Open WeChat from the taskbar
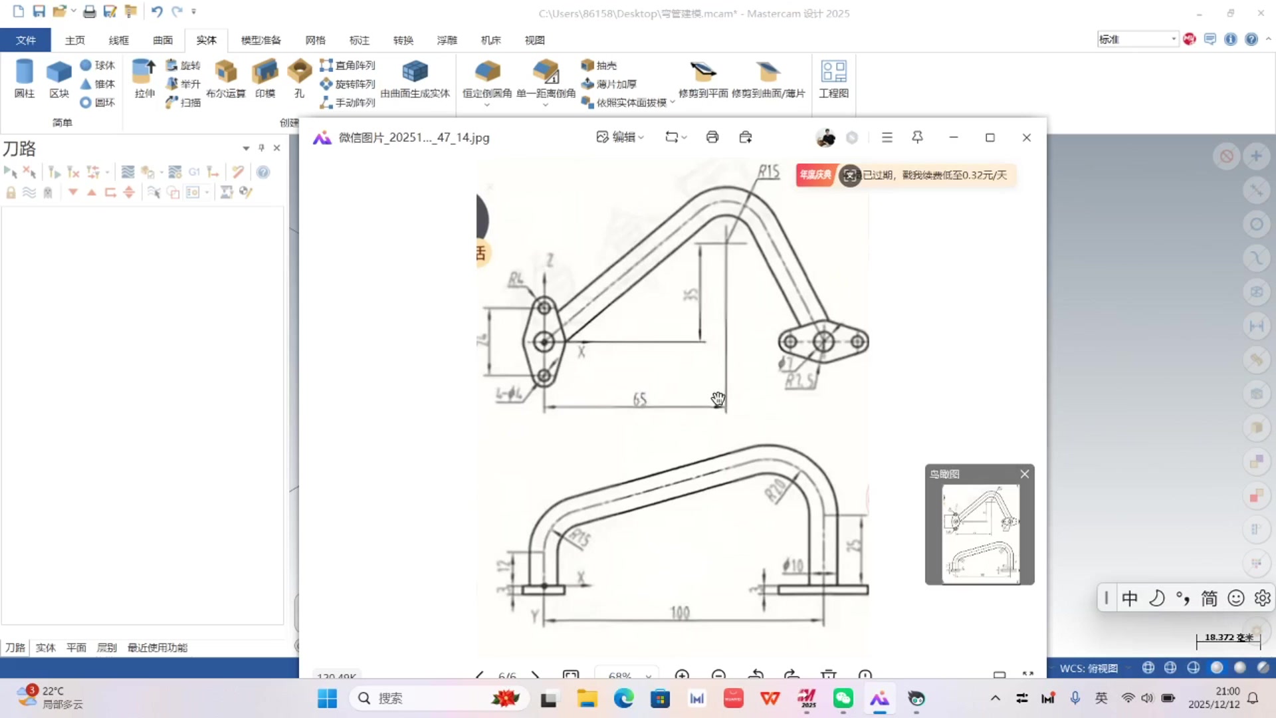The height and width of the screenshot is (718, 1276). (x=842, y=699)
